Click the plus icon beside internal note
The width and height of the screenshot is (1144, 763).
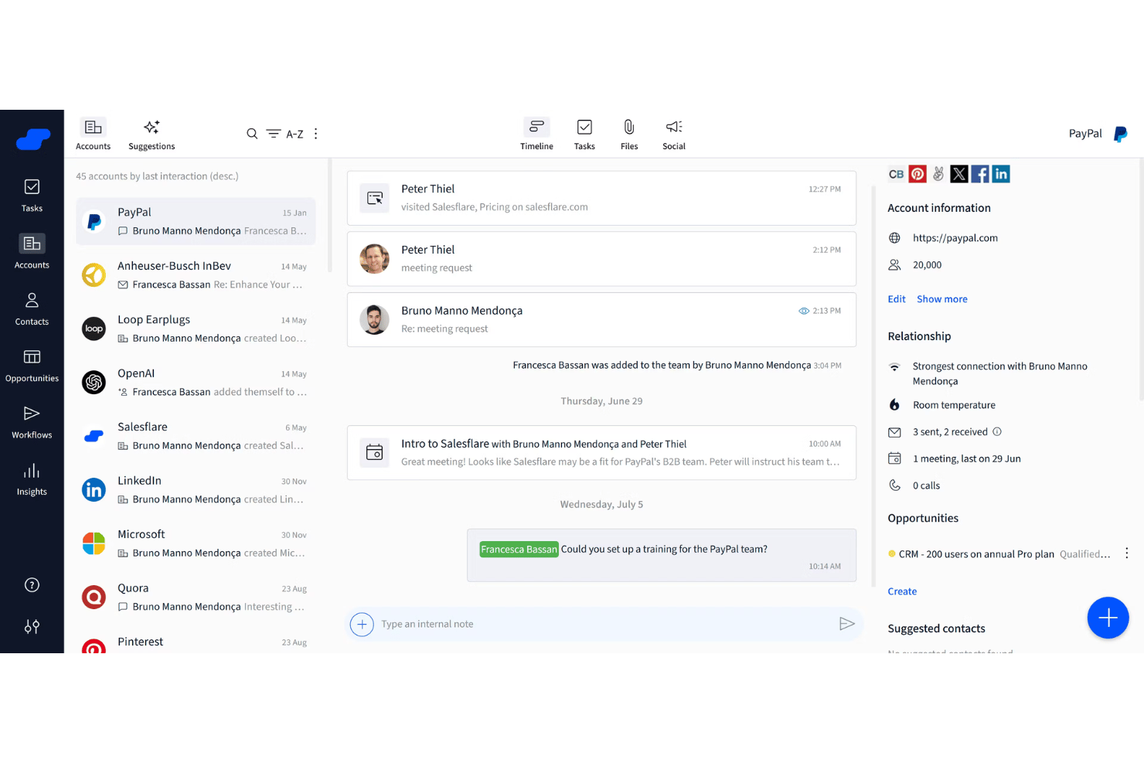coord(362,624)
